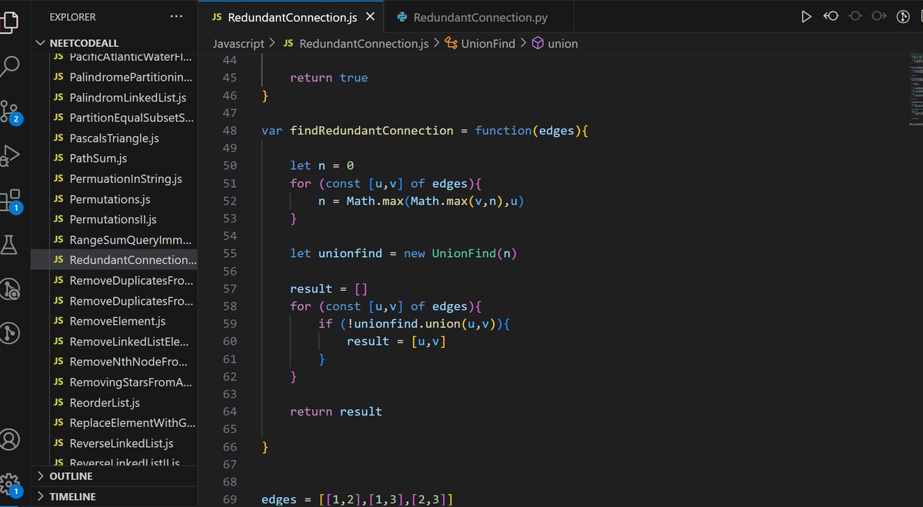Open the GitLens branch circle icon
Image resolution: width=923 pixels, height=507 pixels.
point(10,333)
